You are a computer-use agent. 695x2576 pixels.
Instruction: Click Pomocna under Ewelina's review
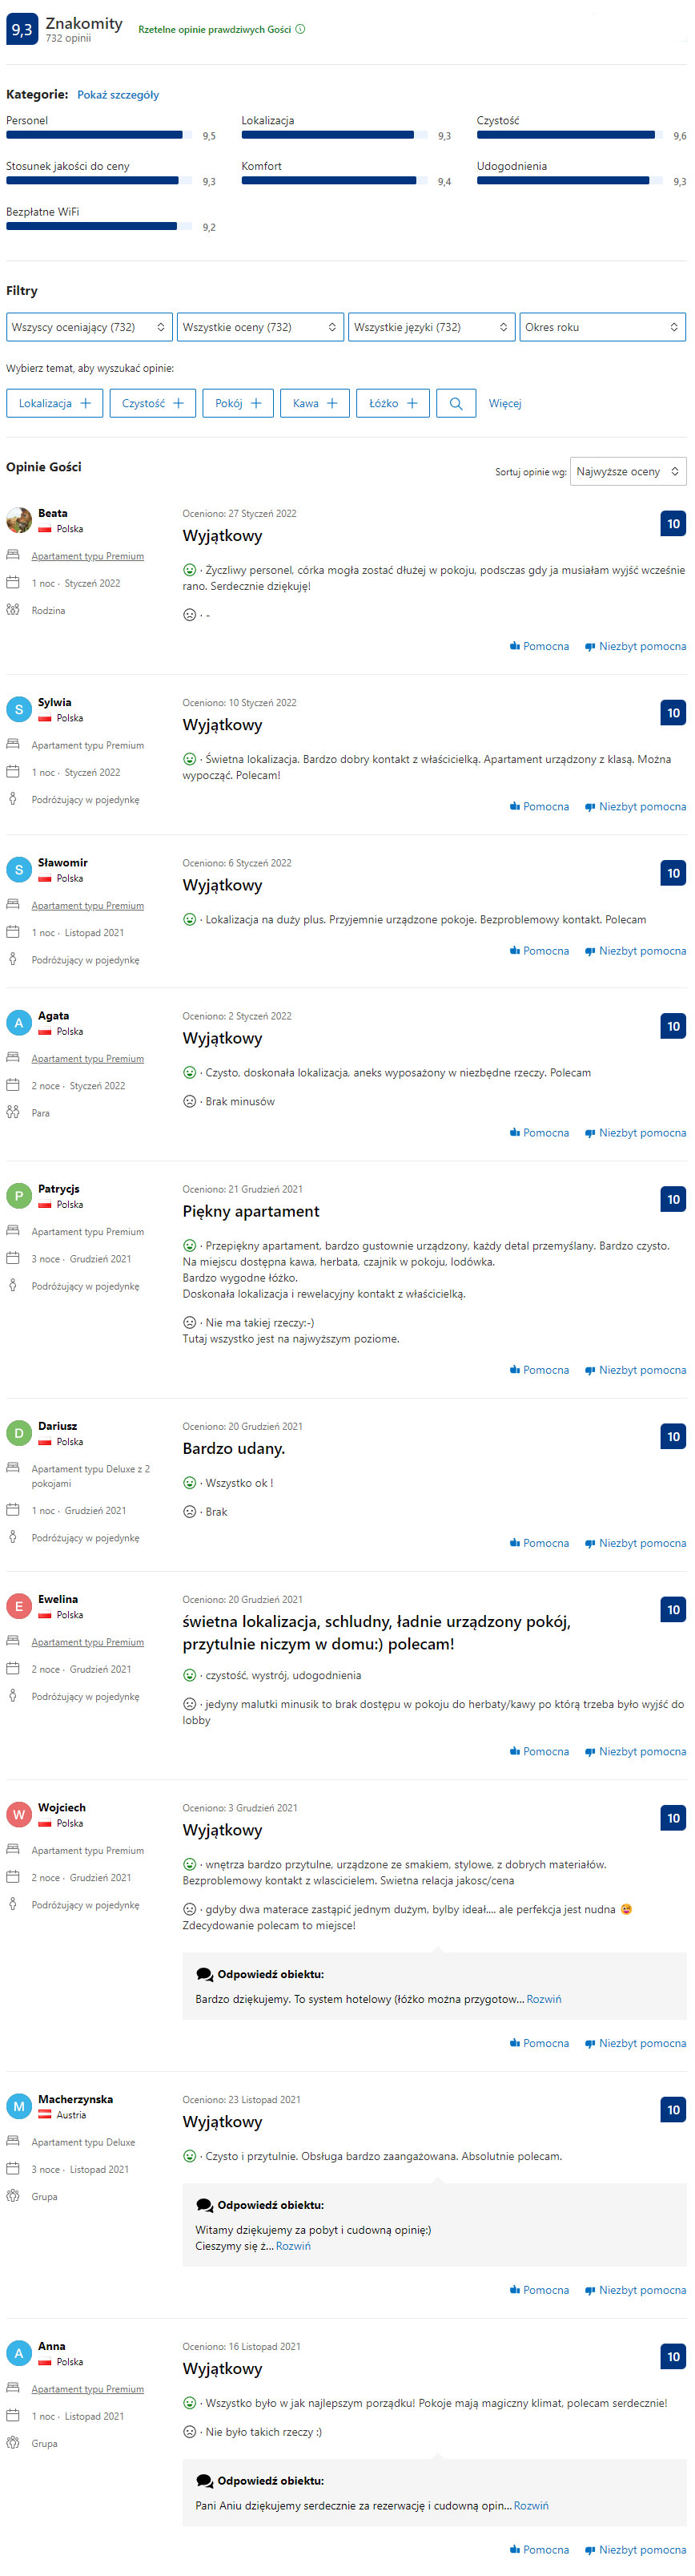click(x=539, y=1751)
